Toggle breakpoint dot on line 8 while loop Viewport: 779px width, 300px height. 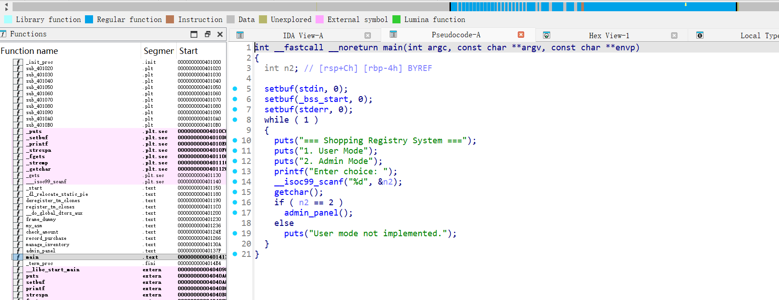[x=235, y=120]
